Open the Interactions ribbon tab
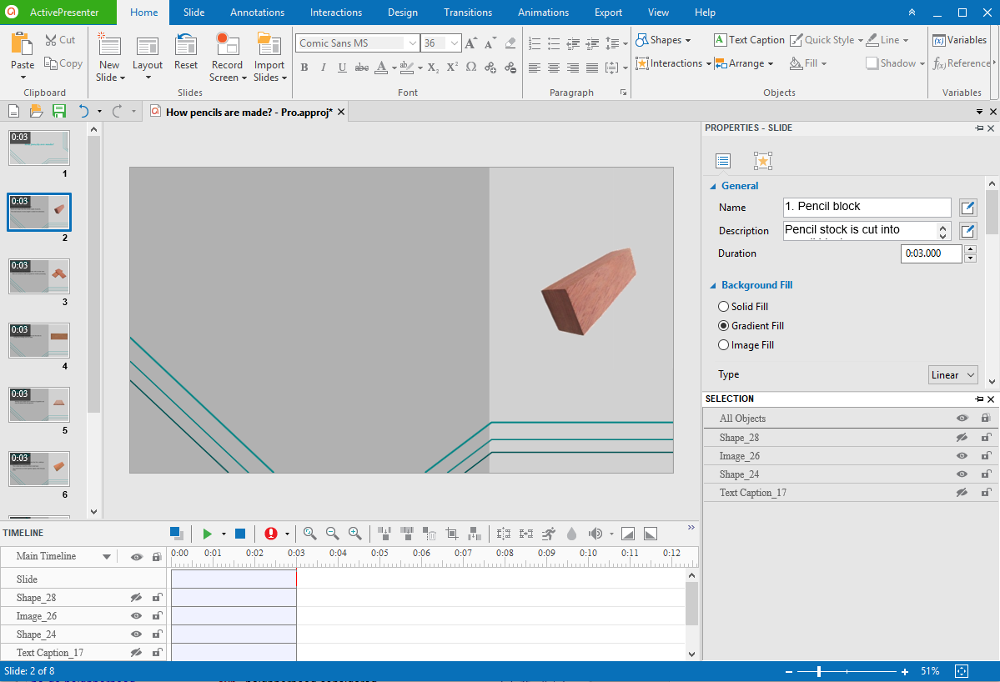The height and width of the screenshot is (682, 1000). pos(336,13)
